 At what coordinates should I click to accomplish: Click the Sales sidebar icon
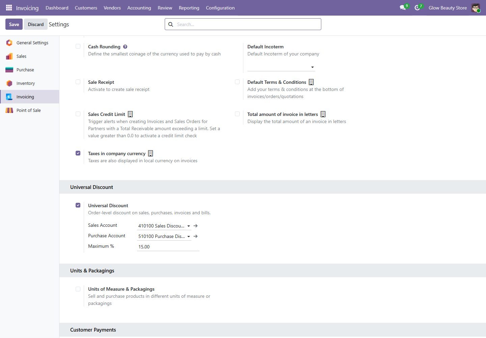point(9,56)
